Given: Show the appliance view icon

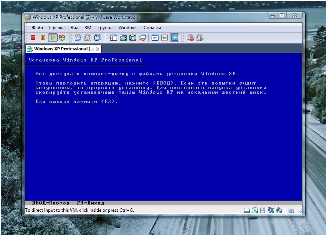Looking at the screenshot, I should (165, 38).
